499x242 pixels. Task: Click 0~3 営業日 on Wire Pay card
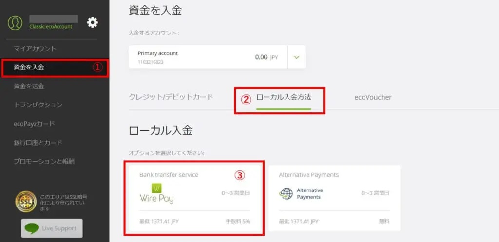(235, 193)
